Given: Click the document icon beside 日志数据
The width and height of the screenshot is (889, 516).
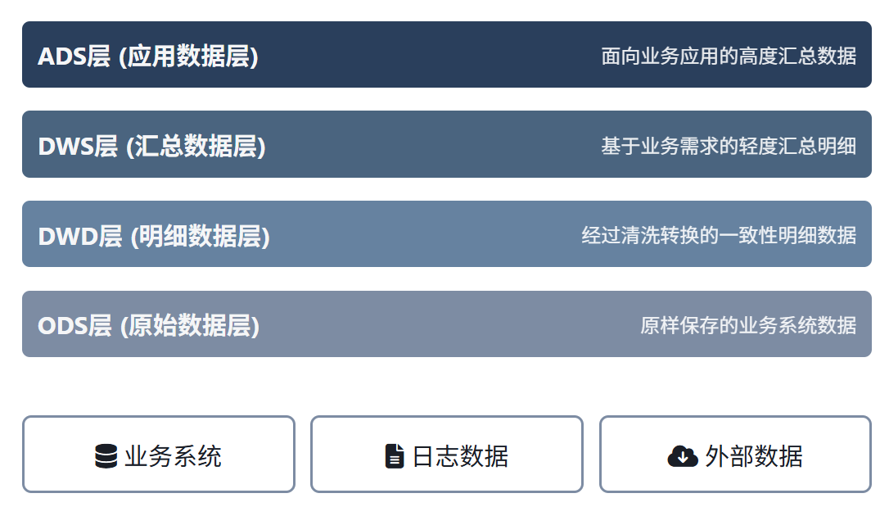Looking at the screenshot, I should pos(395,456).
